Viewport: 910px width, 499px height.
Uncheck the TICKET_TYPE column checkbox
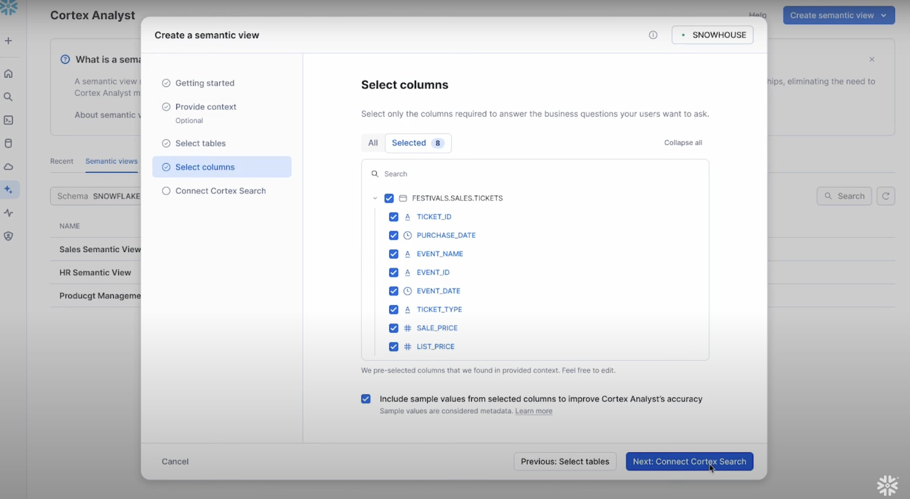[393, 309]
